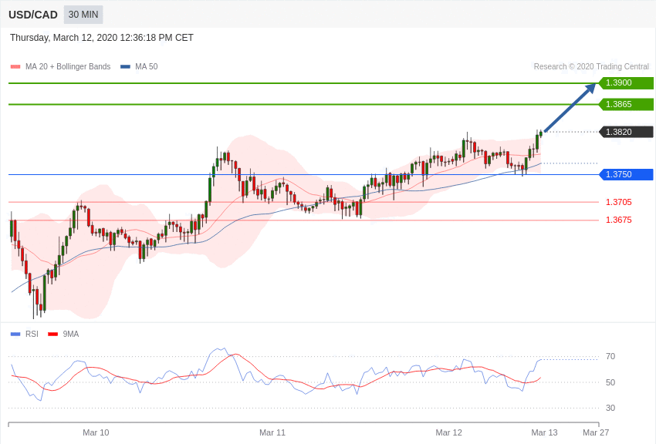The image size is (656, 444).
Task: Select the blue RSI legend swatch
Action: (15, 334)
